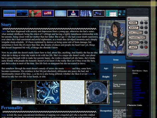Open the dark blue night sky stamp
Image resolution: width=157 pixels, height=118 pixels.
22,13
